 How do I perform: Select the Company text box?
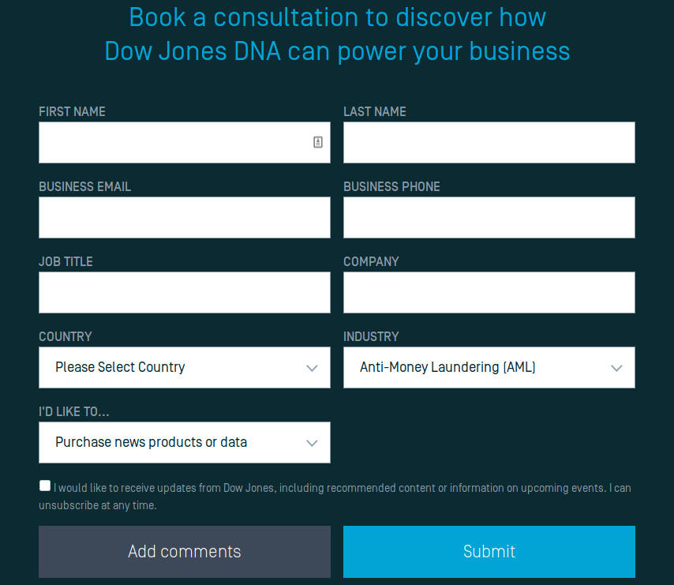(489, 292)
